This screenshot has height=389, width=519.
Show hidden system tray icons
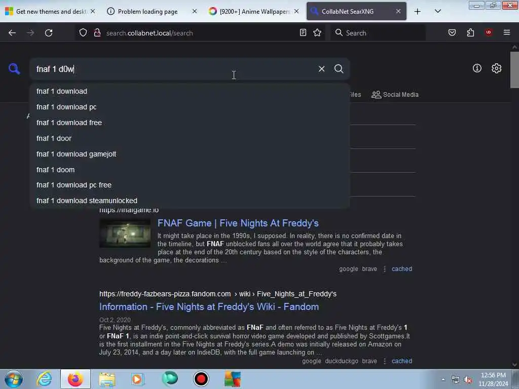point(443,379)
